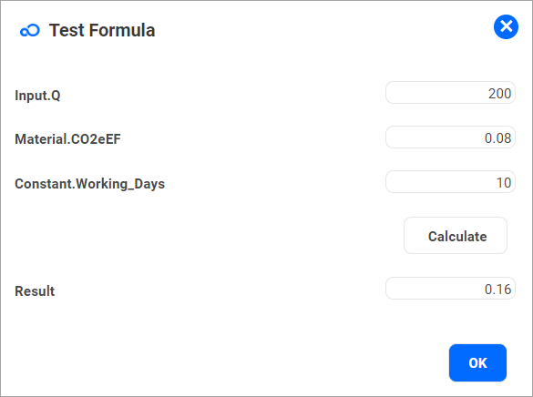Dismiss dialog using top-right close icon
Viewport: 533px width, 397px height.
[506, 26]
